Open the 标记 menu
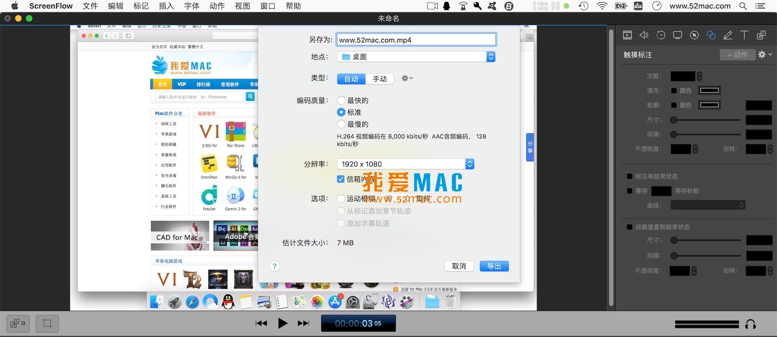The image size is (777, 337). pyautogui.click(x=141, y=6)
